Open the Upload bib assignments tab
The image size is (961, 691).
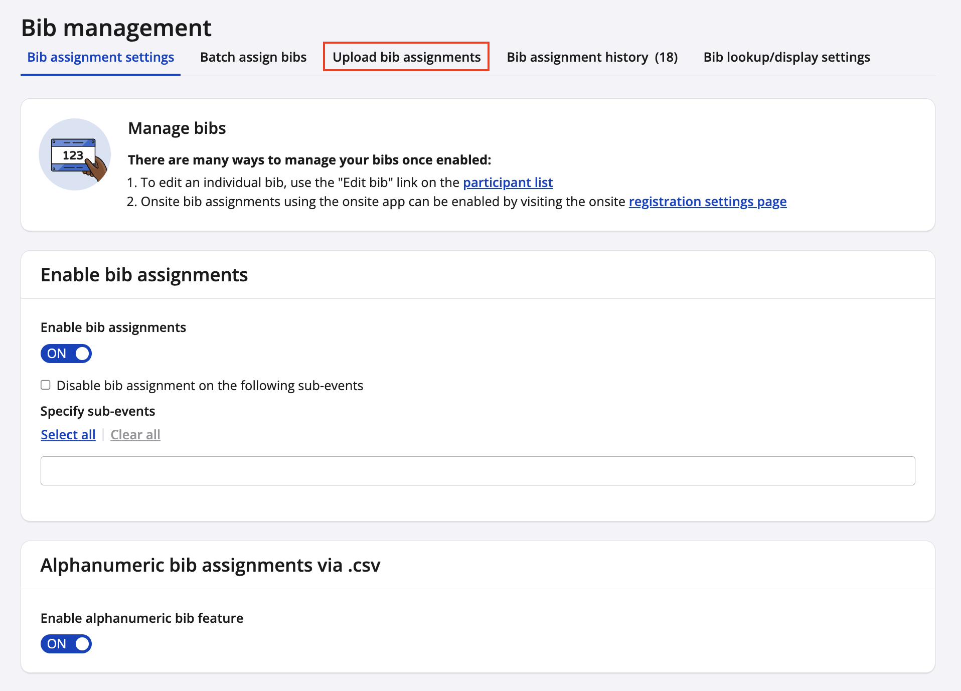(x=406, y=57)
